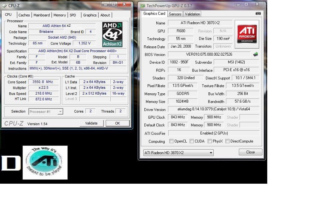Click the Multiplier value x 22.5
Image resolution: width=333 pixels, height=212 pixels.
point(43,88)
